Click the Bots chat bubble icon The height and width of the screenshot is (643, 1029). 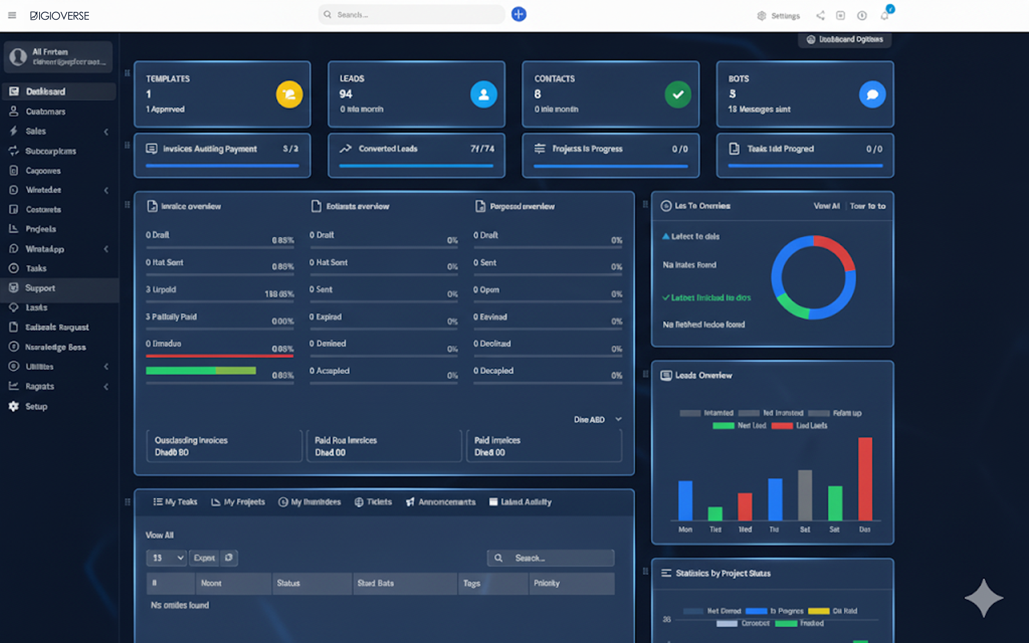(872, 94)
